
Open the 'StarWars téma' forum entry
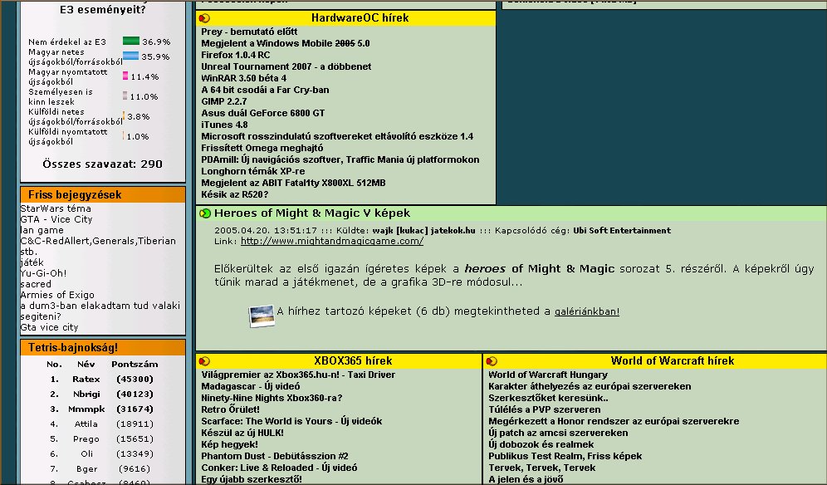(56, 208)
